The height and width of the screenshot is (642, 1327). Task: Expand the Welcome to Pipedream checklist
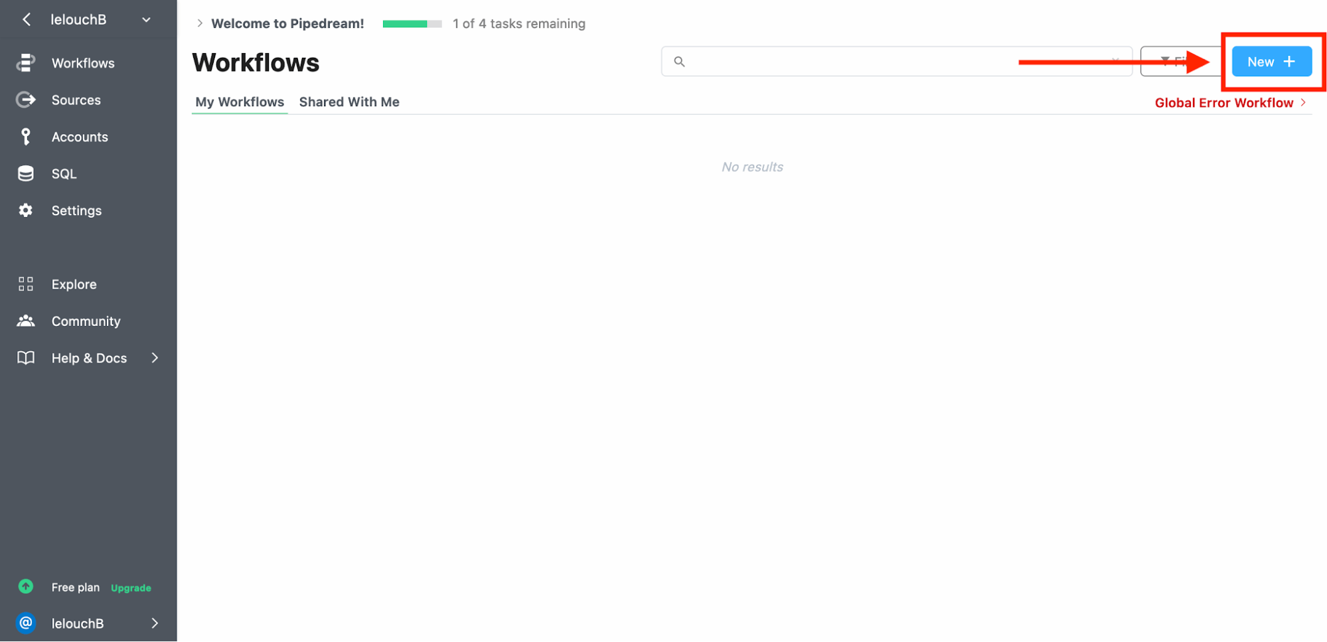click(199, 23)
